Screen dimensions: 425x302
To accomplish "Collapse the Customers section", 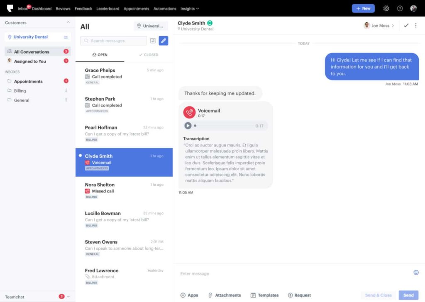I will [x=68, y=23].
